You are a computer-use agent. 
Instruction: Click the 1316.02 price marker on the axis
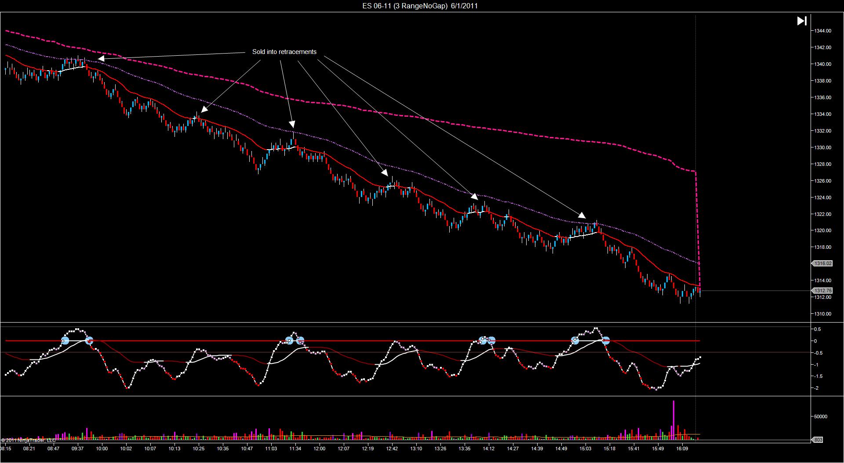[x=822, y=263]
